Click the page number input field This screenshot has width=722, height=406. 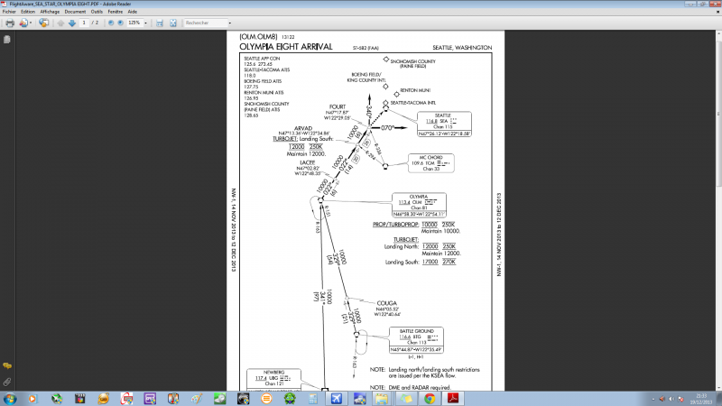[83, 23]
